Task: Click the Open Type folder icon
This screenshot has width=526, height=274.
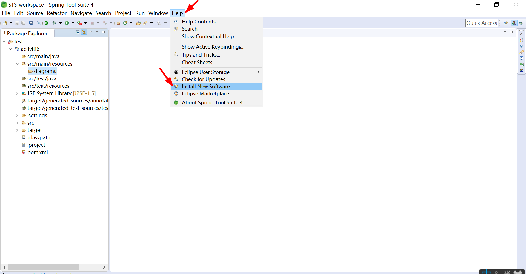Action: [139, 23]
